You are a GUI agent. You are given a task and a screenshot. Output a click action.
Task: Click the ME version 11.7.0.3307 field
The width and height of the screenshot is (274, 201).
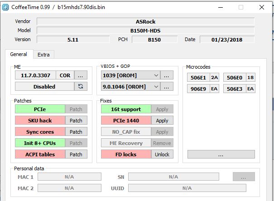click(35, 75)
